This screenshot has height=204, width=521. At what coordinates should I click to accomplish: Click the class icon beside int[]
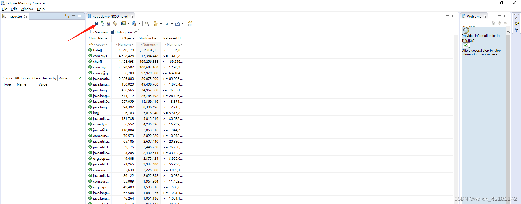point(90,113)
